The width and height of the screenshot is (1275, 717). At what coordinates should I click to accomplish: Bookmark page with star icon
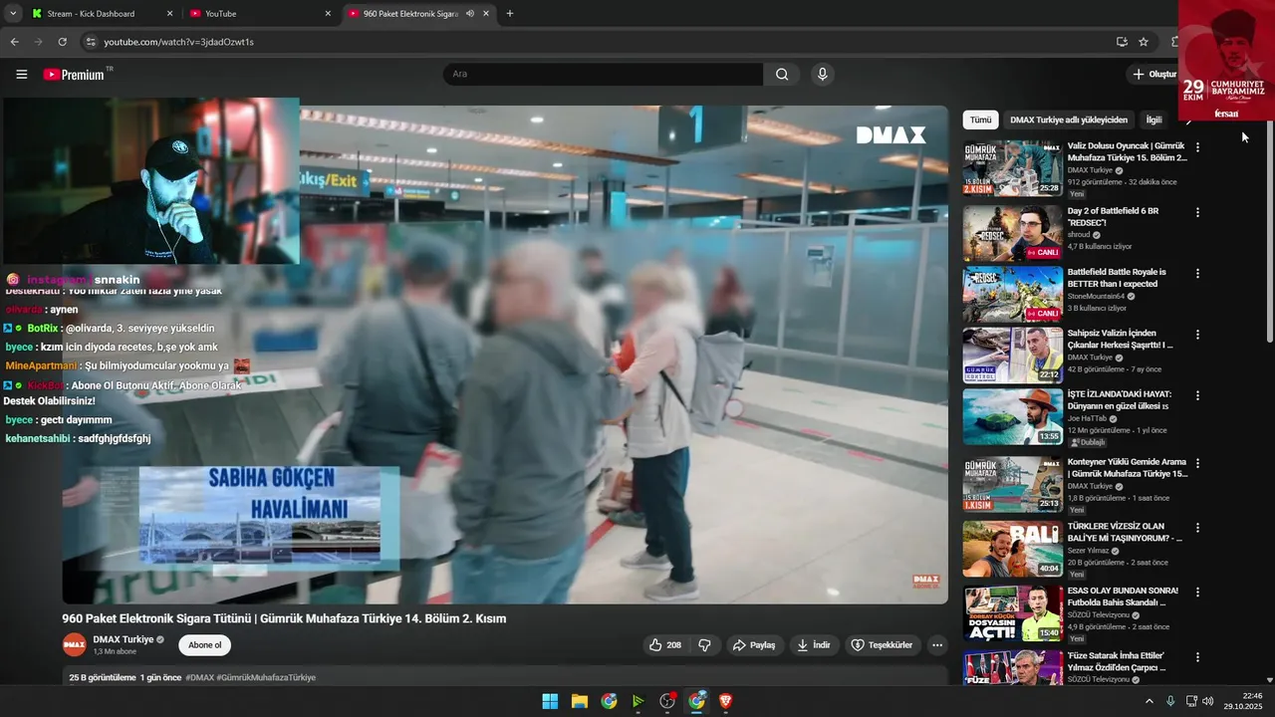tap(1144, 42)
